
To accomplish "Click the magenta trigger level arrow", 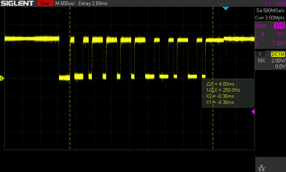I will point(253,112).
